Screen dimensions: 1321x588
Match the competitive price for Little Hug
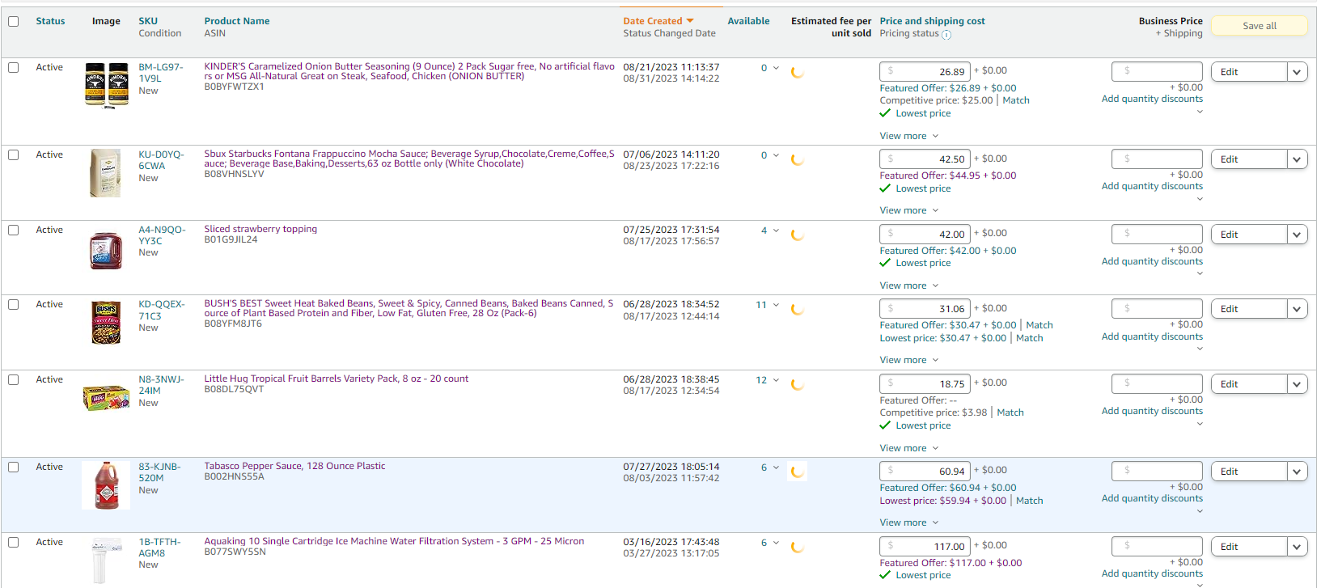pyautogui.click(x=1010, y=412)
